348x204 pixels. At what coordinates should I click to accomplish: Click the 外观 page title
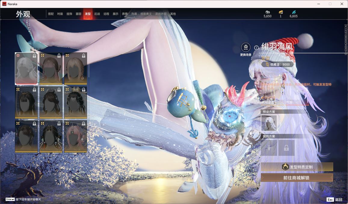coord(23,14)
